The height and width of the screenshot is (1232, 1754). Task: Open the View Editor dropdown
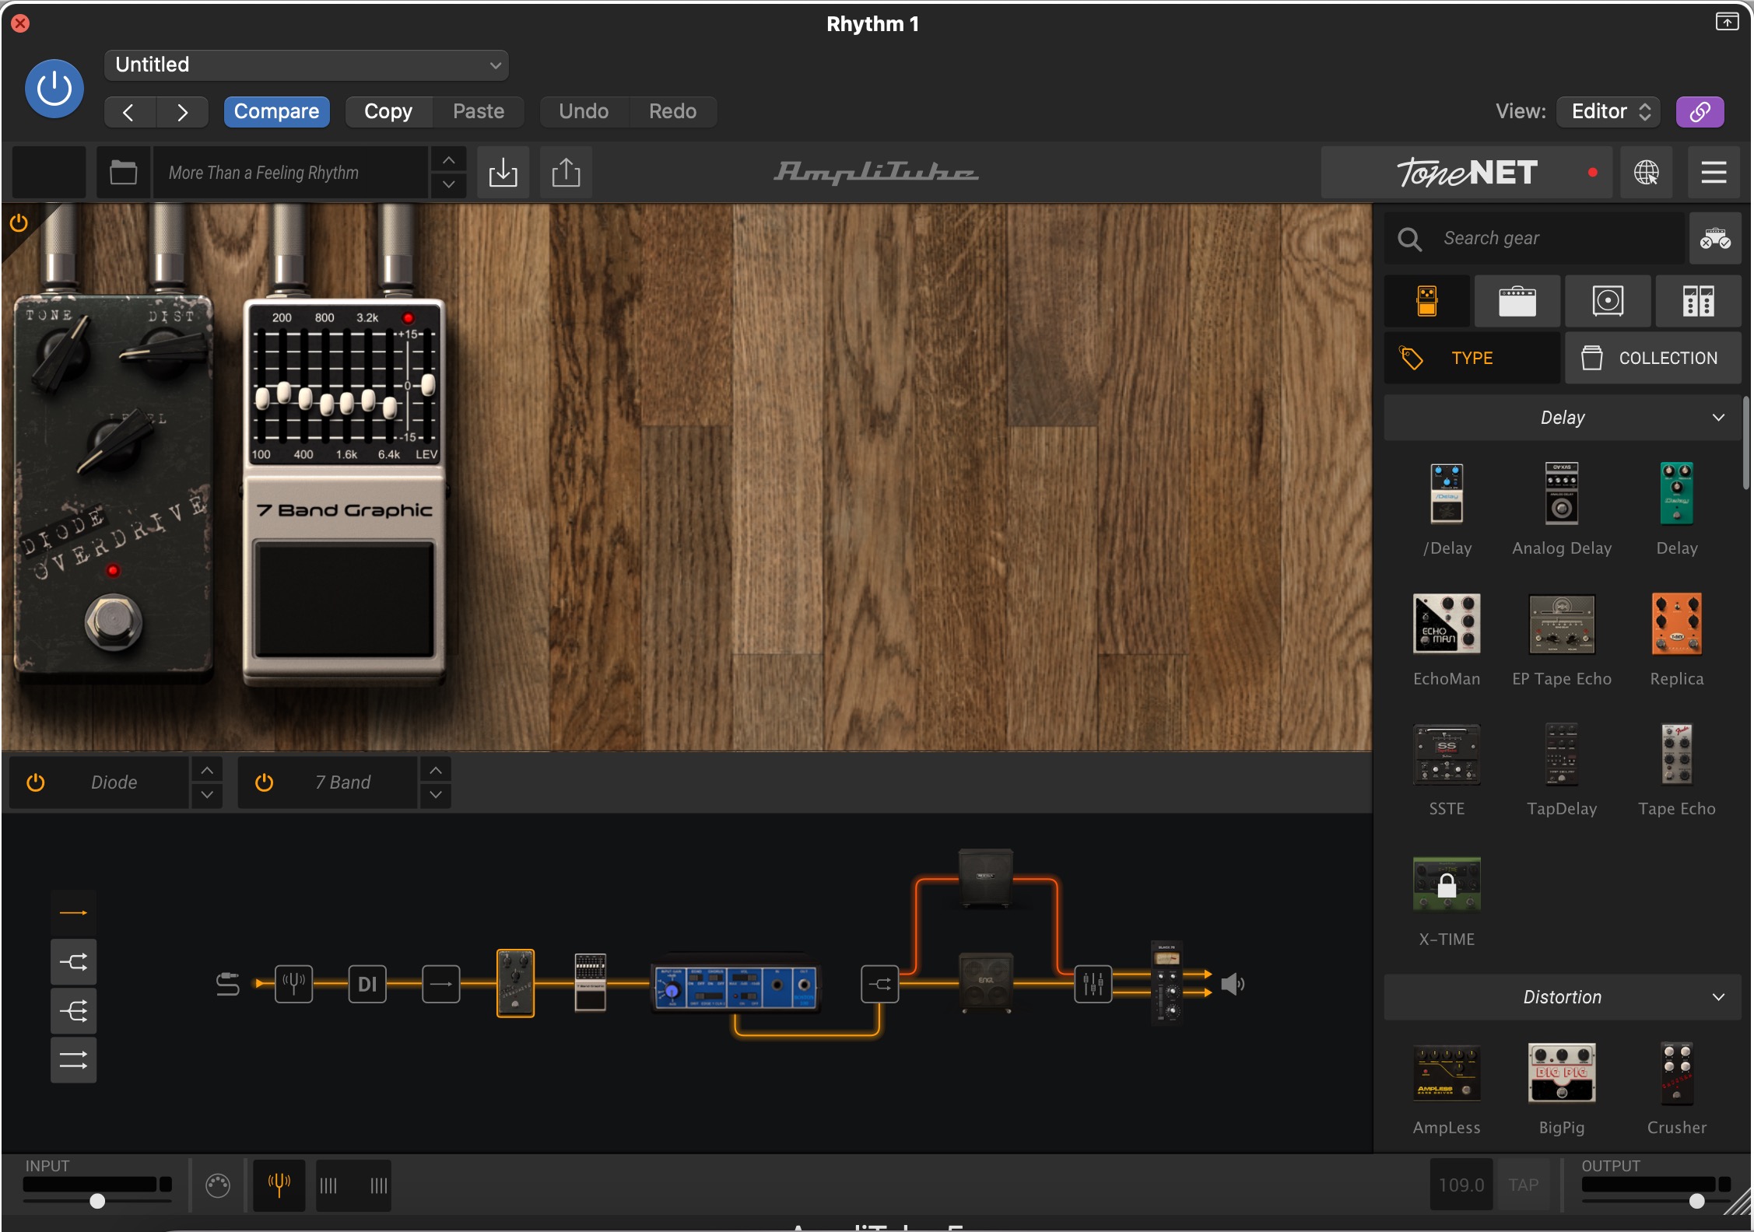click(x=1608, y=112)
